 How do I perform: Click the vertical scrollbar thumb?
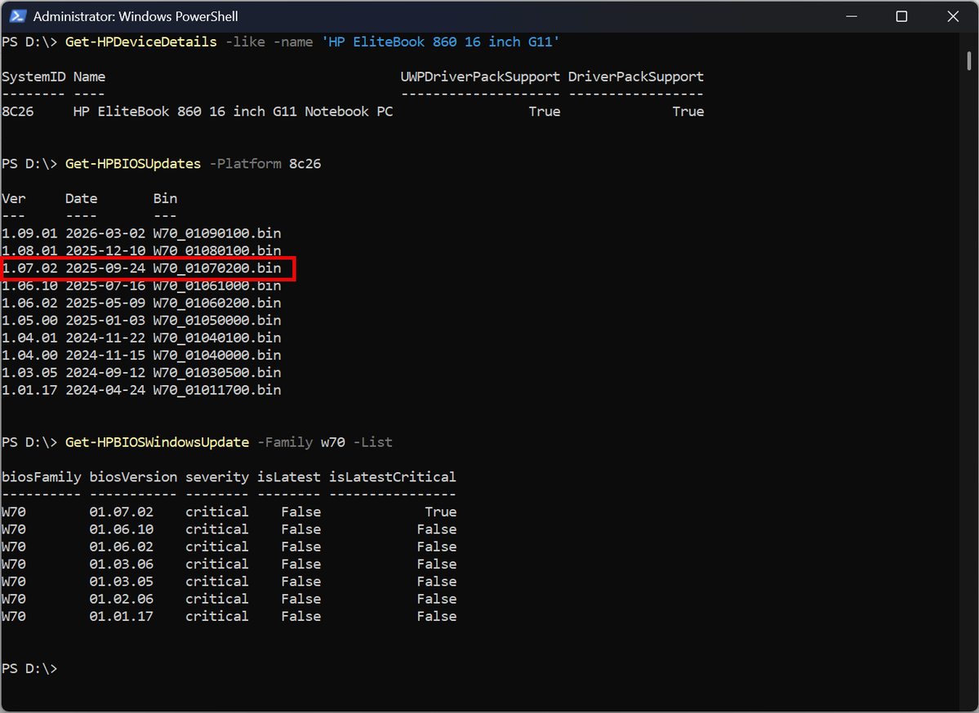(x=969, y=61)
